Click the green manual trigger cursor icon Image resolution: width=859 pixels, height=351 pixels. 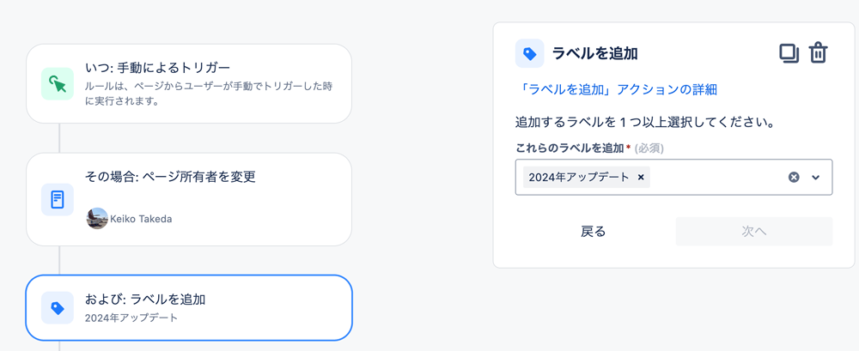(x=58, y=84)
